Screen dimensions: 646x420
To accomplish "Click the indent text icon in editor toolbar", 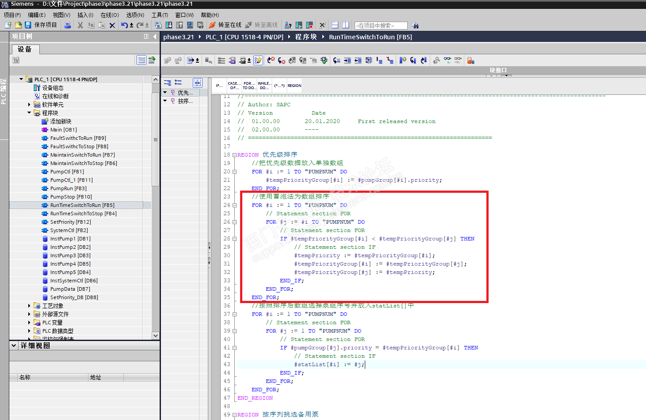I will tap(347, 60).
